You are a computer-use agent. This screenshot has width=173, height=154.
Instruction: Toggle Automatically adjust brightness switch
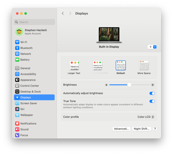click(x=152, y=93)
